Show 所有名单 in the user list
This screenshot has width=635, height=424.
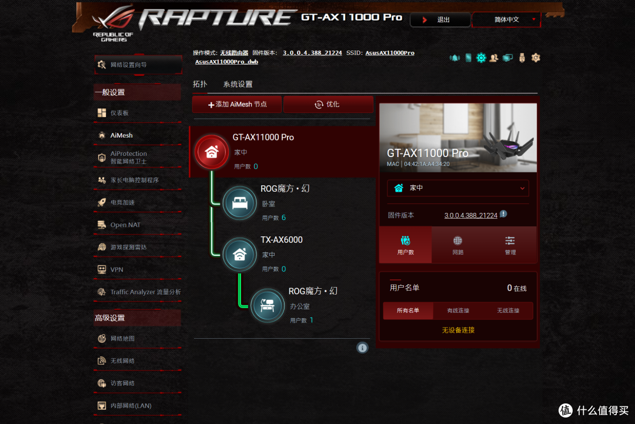[408, 311]
